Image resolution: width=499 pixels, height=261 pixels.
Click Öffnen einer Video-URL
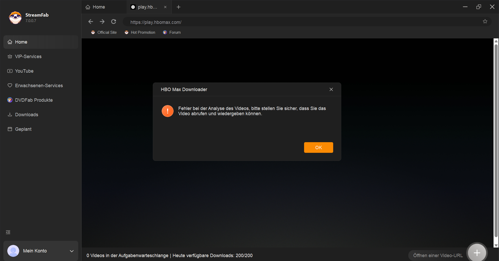(438, 256)
